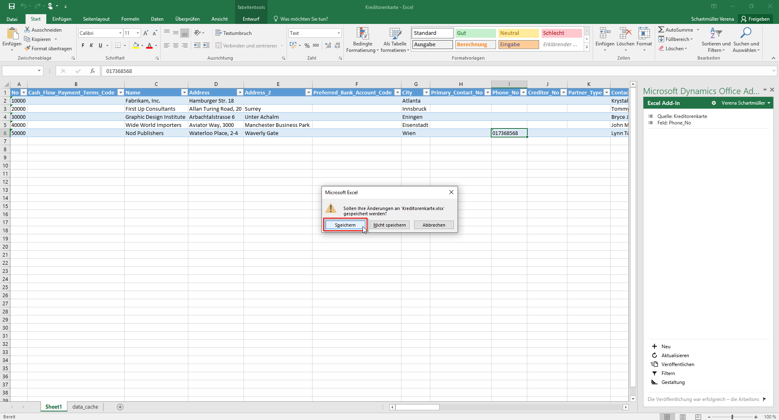779x420 pixels.
Task: Toggle italic (K) formatting
Action: pyautogui.click(x=91, y=45)
